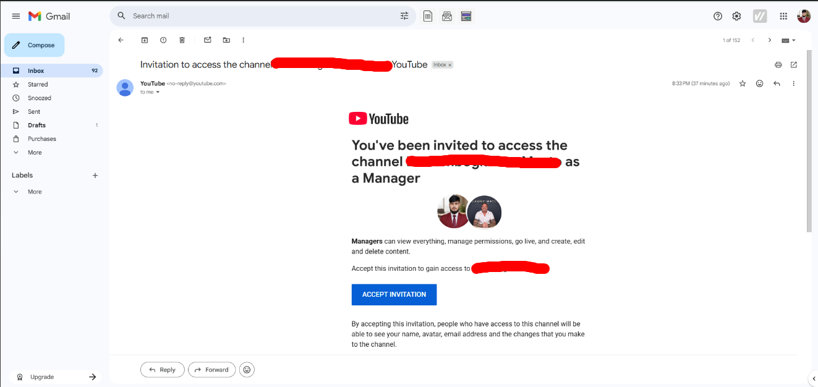Open Gmail settings gear
The height and width of the screenshot is (387, 818).
[736, 16]
